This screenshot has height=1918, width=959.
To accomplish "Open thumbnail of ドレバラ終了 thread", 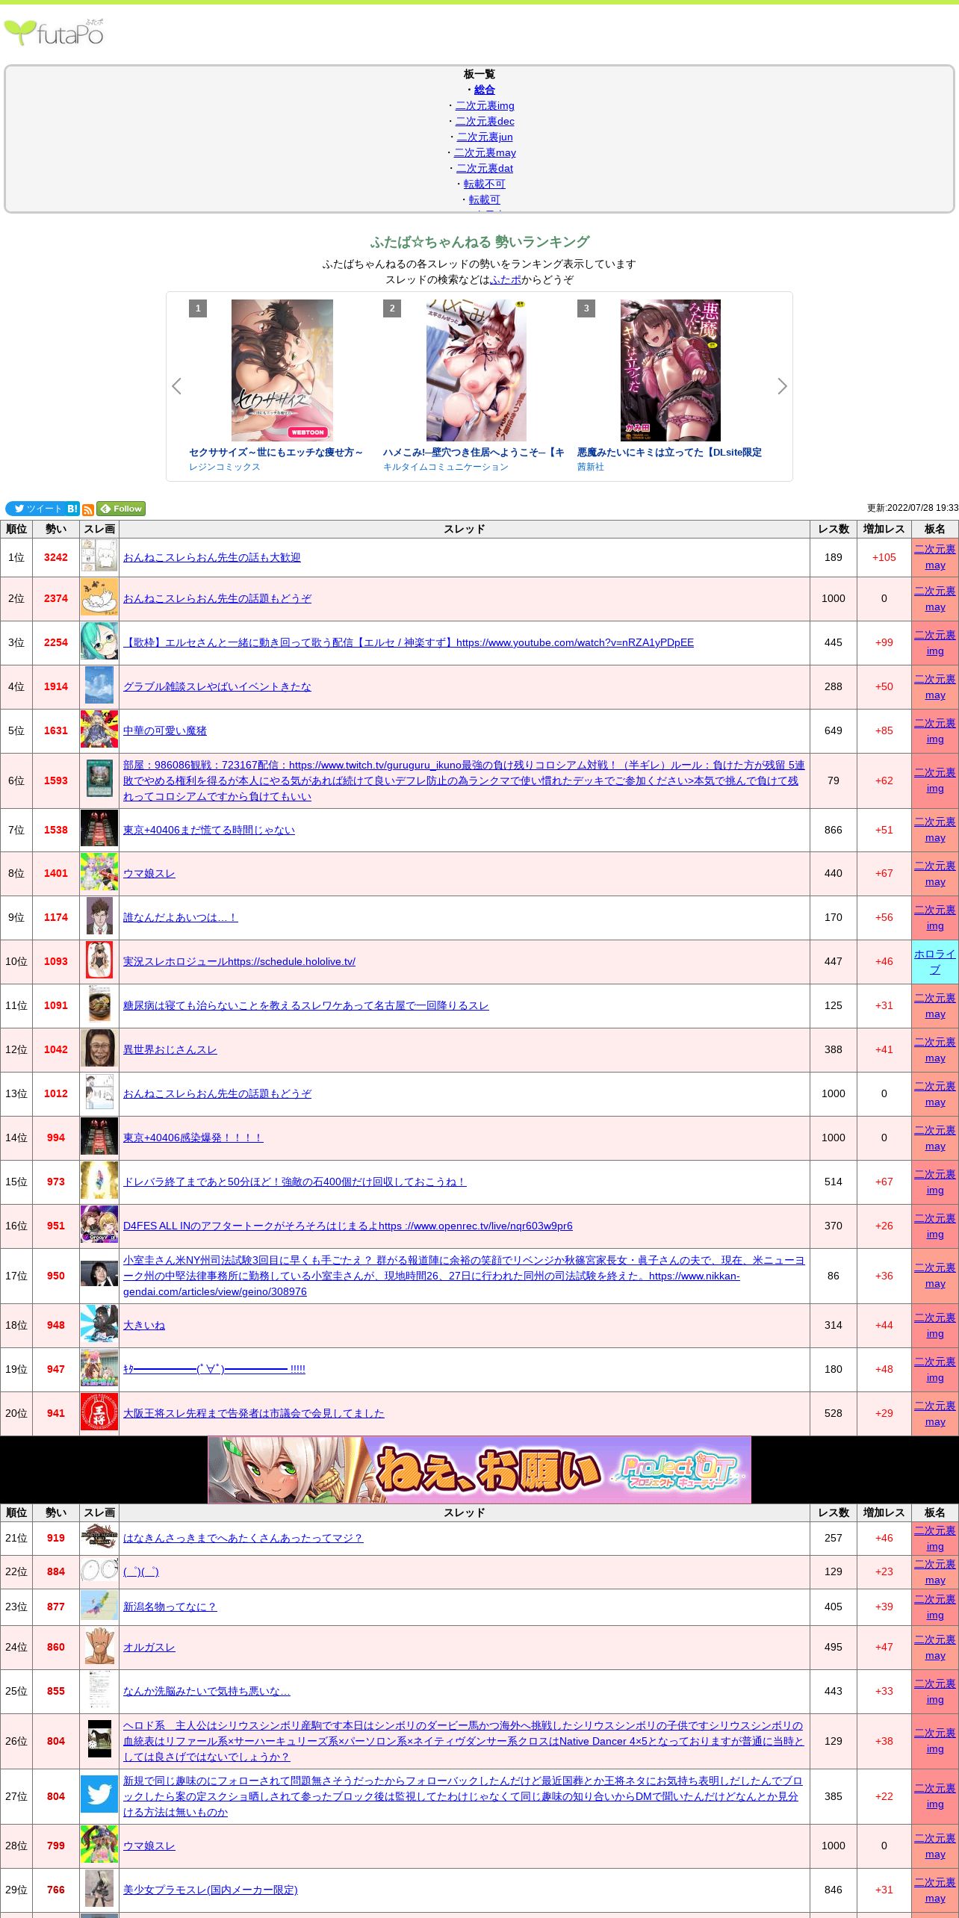I will pos(99,1182).
